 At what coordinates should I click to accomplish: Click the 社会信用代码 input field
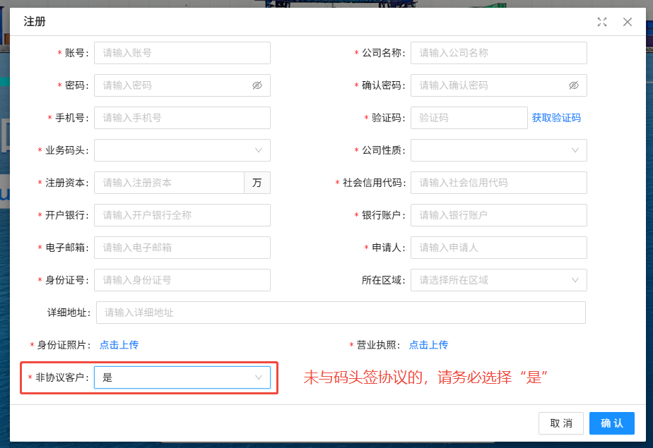(x=498, y=183)
